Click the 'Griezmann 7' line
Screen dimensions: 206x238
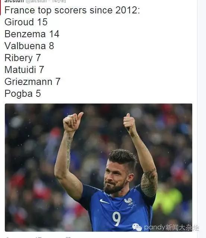[32, 82]
